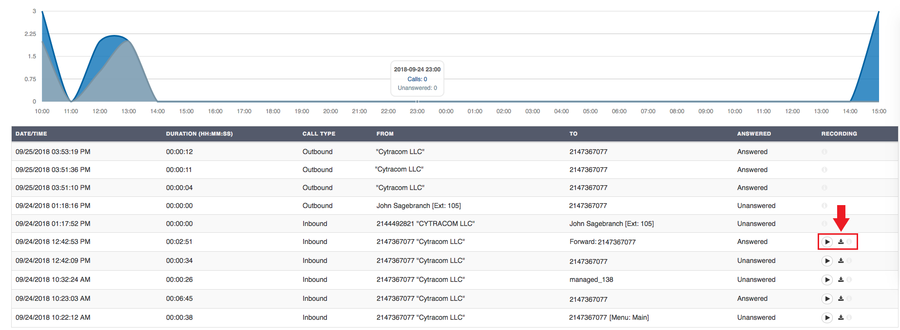900x330 pixels.
Task: Click the 09/24/2018 10:22:12 AM date cell
Action: click(x=53, y=317)
